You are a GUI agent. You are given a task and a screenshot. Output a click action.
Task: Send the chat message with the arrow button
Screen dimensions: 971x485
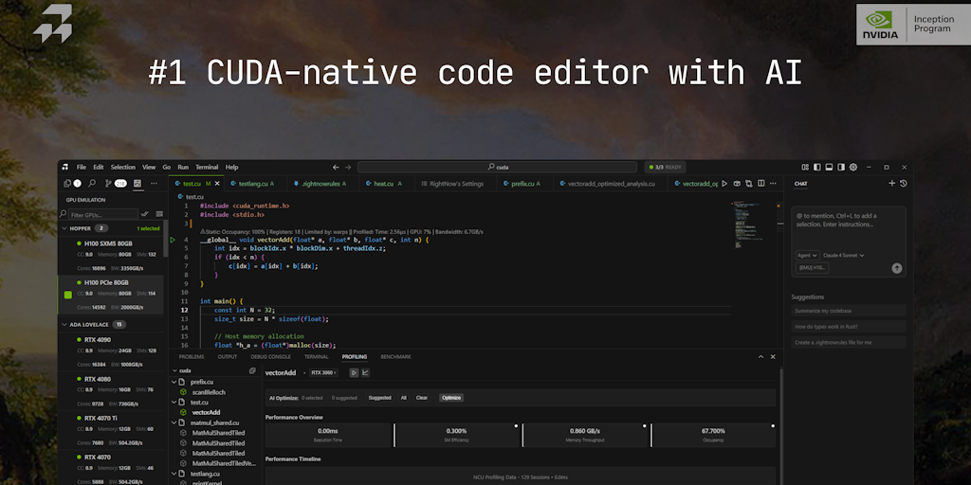coord(897,268)
